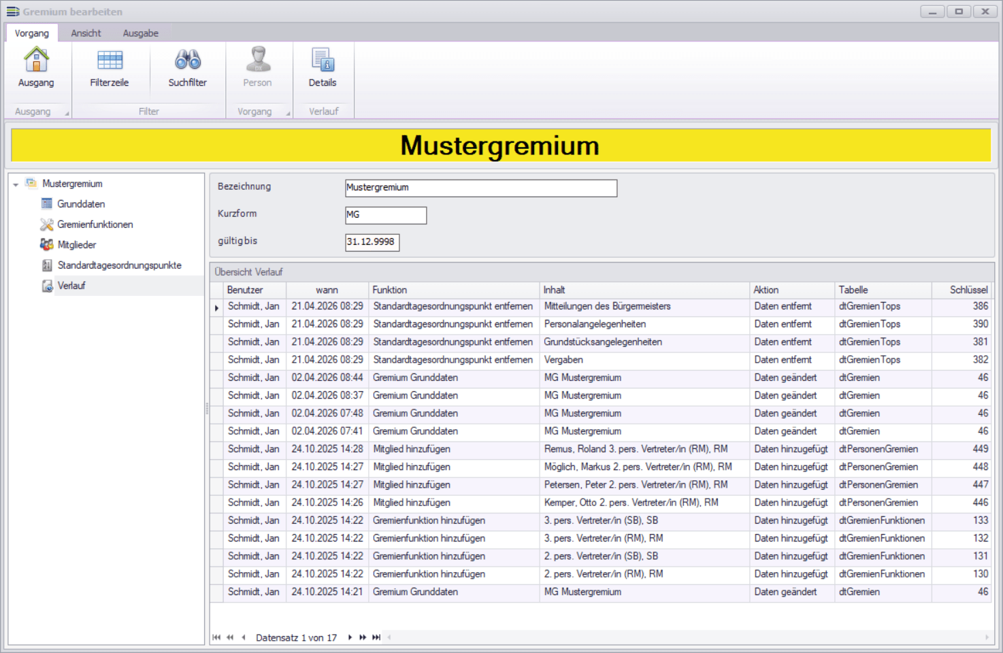Go to the next record
The height and width of the screenshot is (653, 1003).
click(x=350, y=637)
